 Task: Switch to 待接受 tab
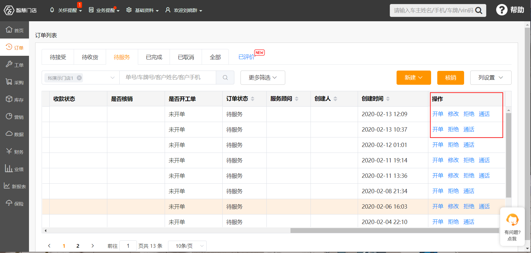coord(58,57)
